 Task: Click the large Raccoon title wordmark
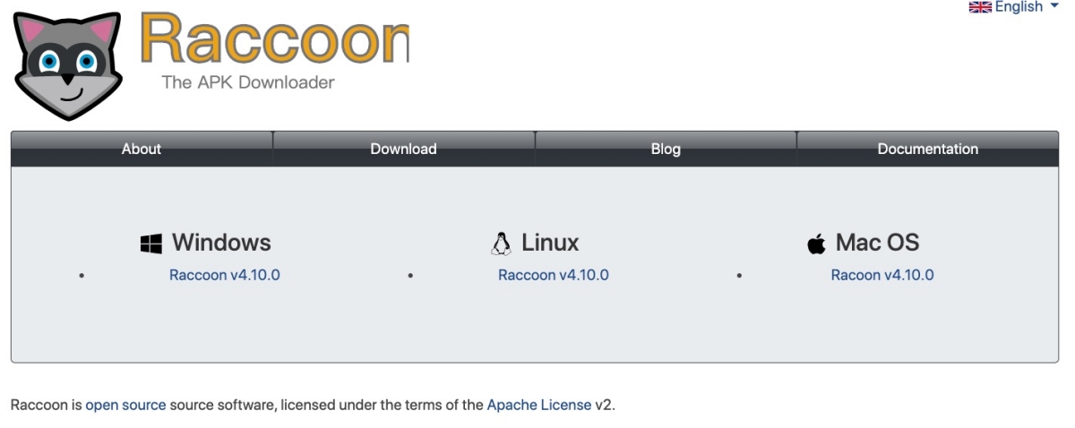(x=274, y=40)
